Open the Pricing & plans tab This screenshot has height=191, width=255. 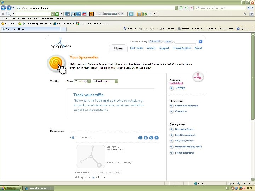182,48
